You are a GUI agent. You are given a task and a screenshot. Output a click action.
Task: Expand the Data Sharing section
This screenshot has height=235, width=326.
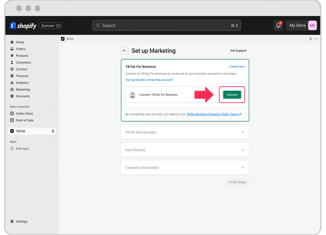coord(243,150)
